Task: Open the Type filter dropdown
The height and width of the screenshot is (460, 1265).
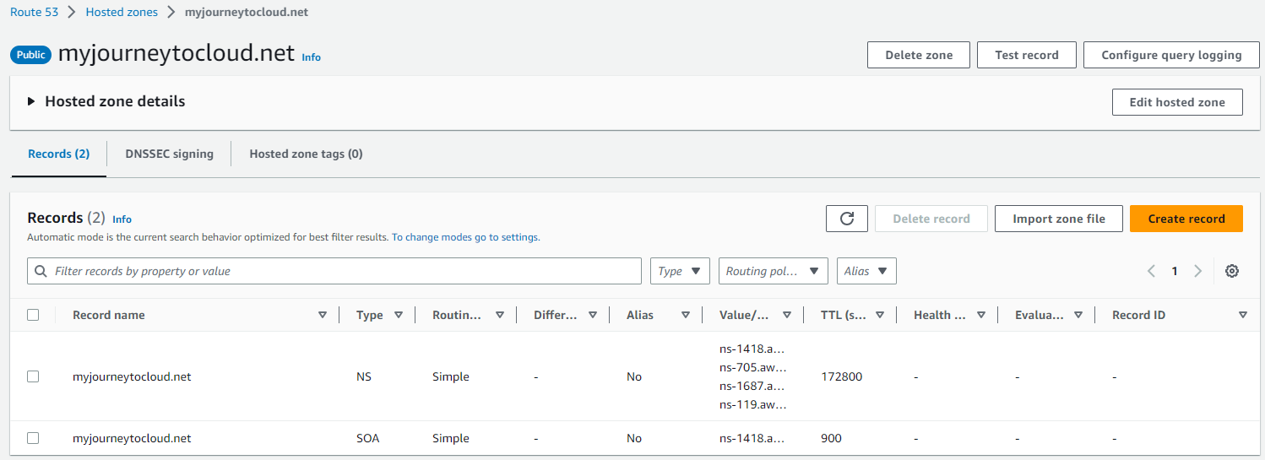Action: pos(680,271)
